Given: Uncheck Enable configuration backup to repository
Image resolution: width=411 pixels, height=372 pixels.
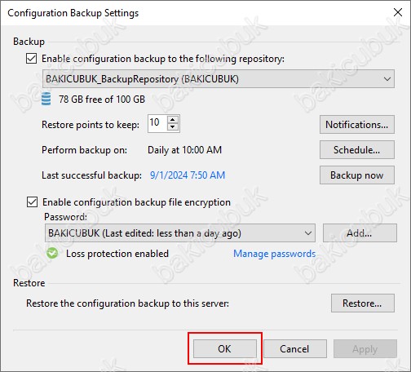Looking at the screenshot, I should (32, 59).
